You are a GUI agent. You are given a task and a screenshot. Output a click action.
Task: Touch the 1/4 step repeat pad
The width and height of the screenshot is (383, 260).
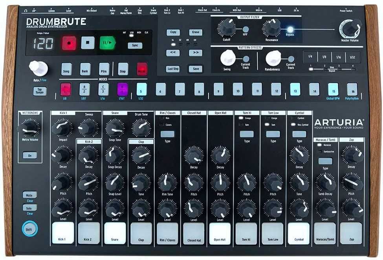click(310, 57)
